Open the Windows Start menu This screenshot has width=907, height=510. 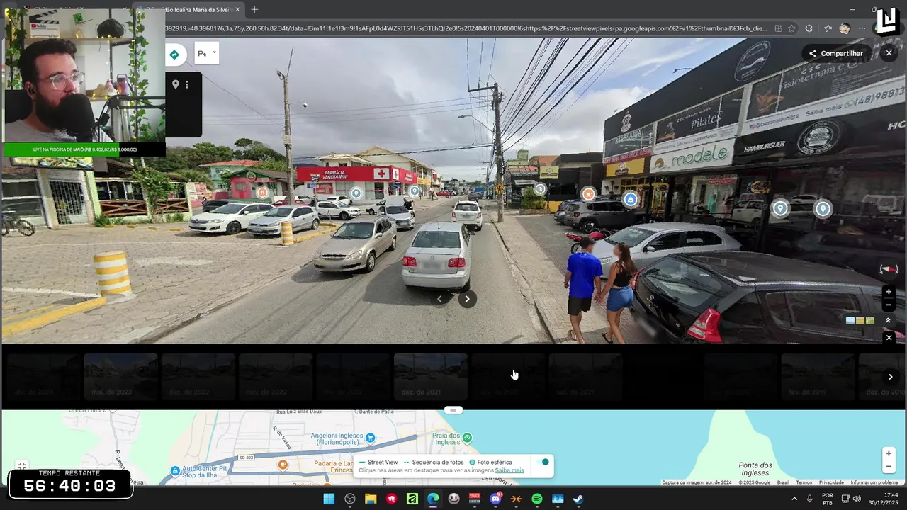pos(329,499)
